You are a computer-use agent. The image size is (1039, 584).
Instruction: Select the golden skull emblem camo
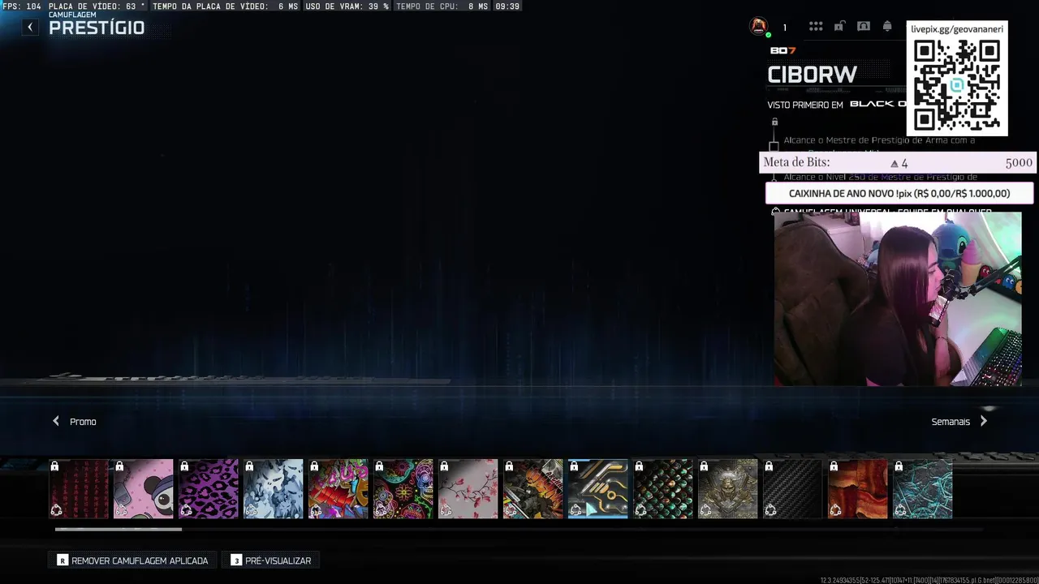tap(728, 489)
